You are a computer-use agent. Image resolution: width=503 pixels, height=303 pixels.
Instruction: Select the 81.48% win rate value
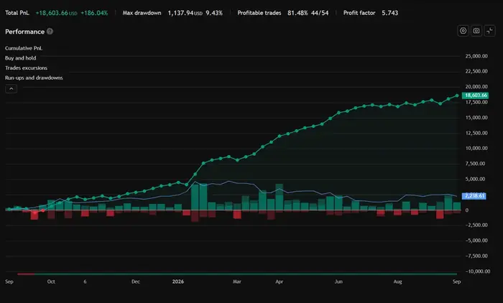click(297, 13)
